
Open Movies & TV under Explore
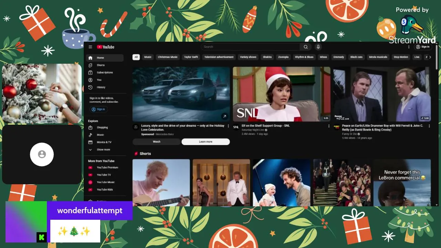tap(105, 142)
